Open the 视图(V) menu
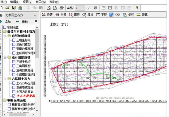This screenshot has width=169, height=117. [x=27, y=2]
